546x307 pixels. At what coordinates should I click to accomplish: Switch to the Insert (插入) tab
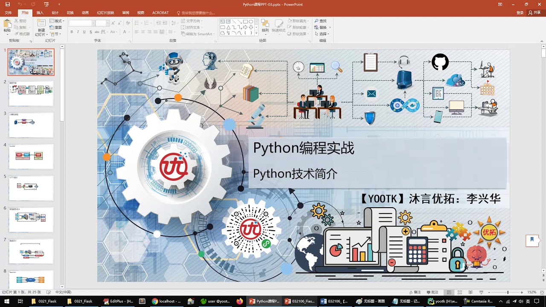tap(40, 13)
